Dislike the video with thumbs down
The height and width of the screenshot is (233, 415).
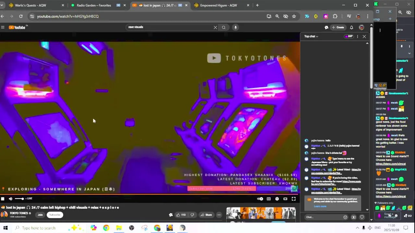pyautogui.click(x=192, y=215)
